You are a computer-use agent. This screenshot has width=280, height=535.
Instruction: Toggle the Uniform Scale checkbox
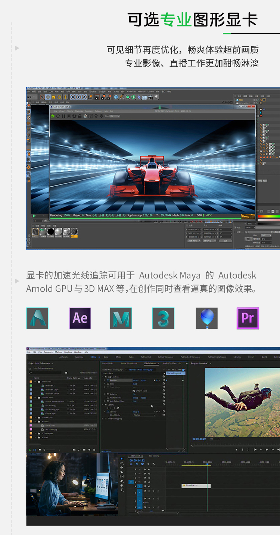[x=134, y=391]
